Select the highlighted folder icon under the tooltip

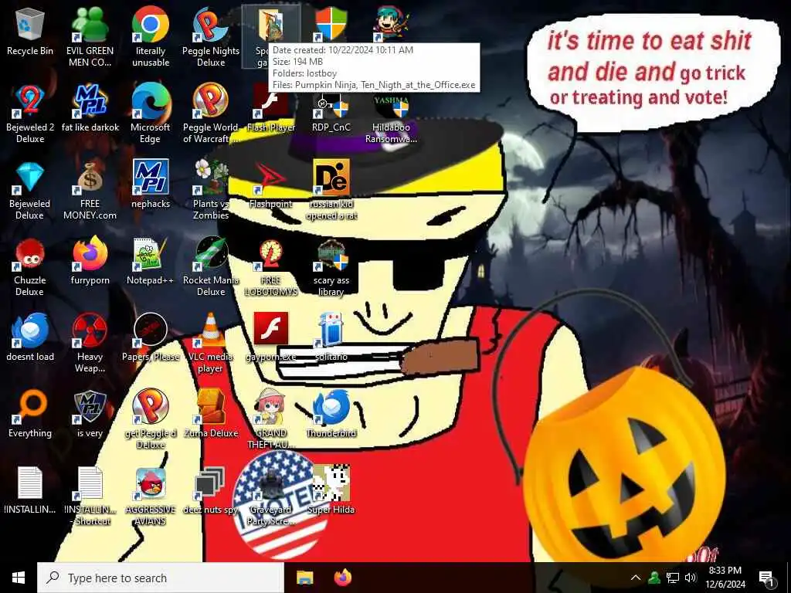pyautogui.click(x=271, y=25)
